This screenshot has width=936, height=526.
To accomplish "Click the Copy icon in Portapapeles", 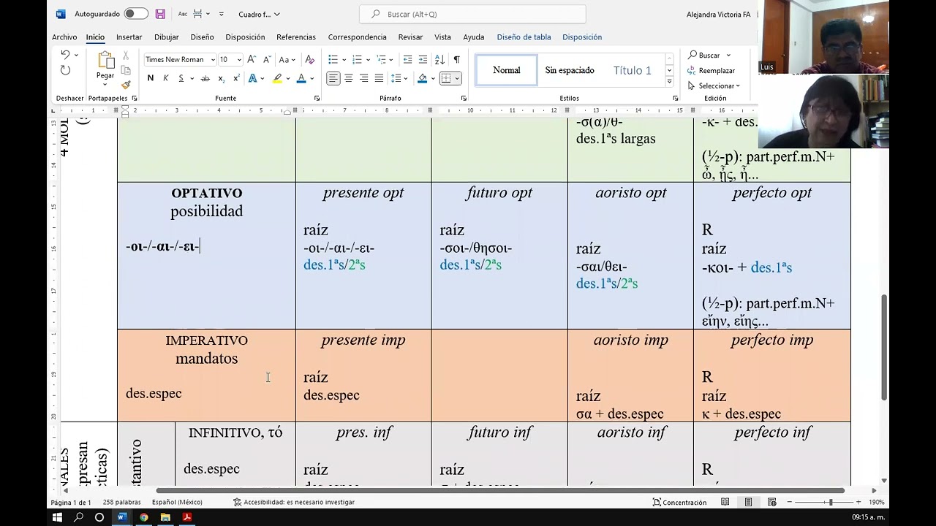I will pos(126,70).
